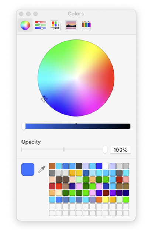155x236 pixels.
Task: Choose the cream colored saved swatch
Action: pyautogui.click(x=59, y=193)
